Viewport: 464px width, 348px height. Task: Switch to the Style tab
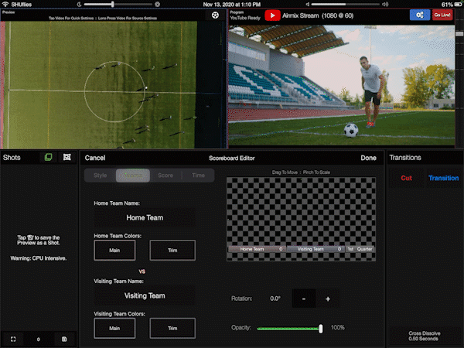(101, 176)
